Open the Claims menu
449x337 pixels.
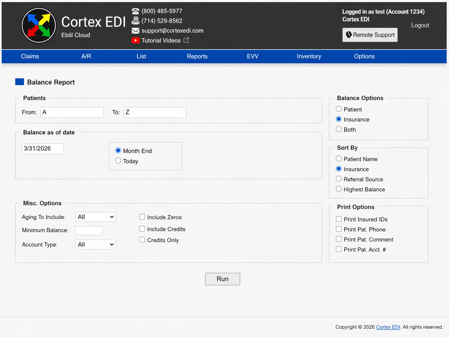tap(30, 56)
